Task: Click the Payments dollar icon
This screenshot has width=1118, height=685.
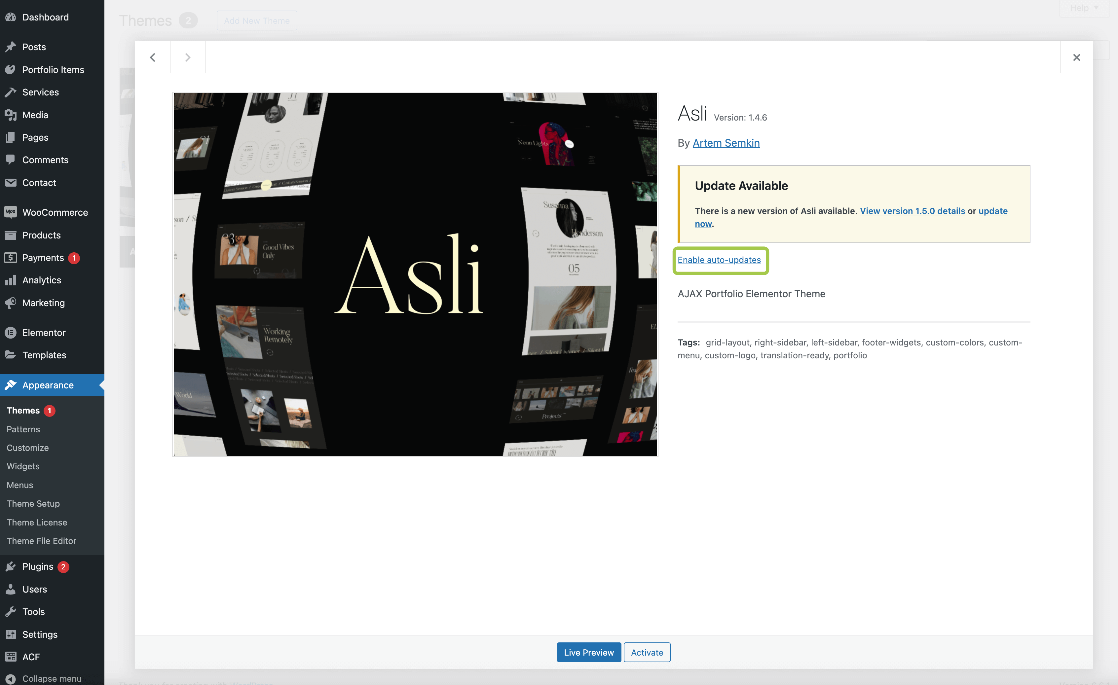Action: point(11,257)
